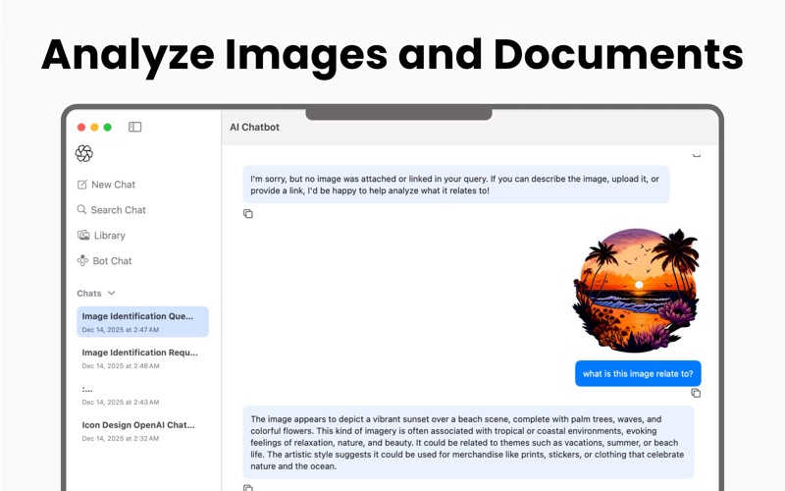The height and width of the screenshot is (491, 785).
Task: Click the "Dec 14, 2025 at 2:46 AM" timestamp
Action: [121, 365]
